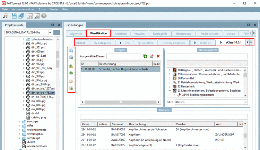Viewport: 260px width, 150px height.
Task: Click the magnifier text search toolbar icon
Action: pyautogui.click(x=6, y=16)
